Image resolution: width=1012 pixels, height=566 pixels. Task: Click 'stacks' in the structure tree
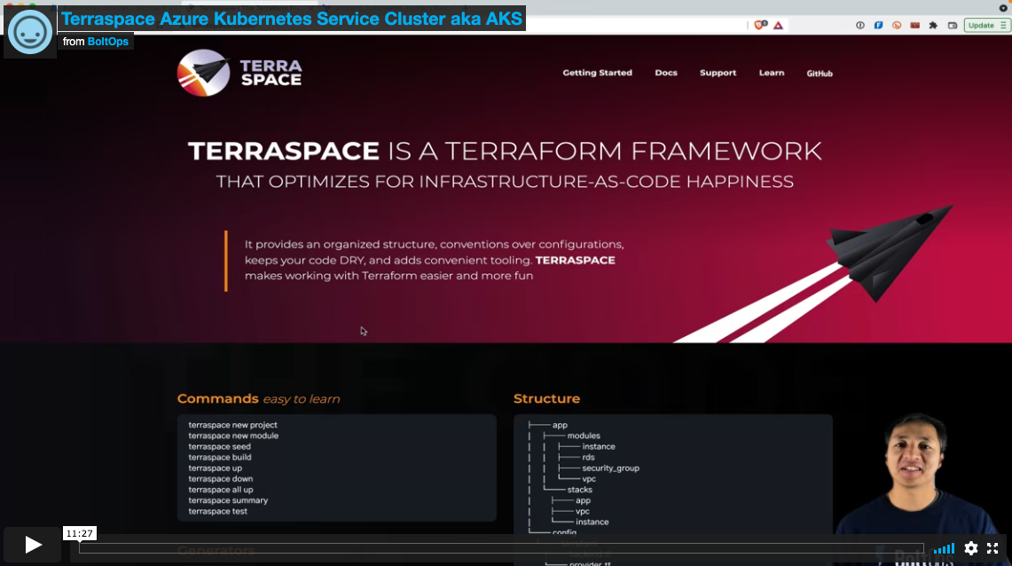click(x=579, y=489)
